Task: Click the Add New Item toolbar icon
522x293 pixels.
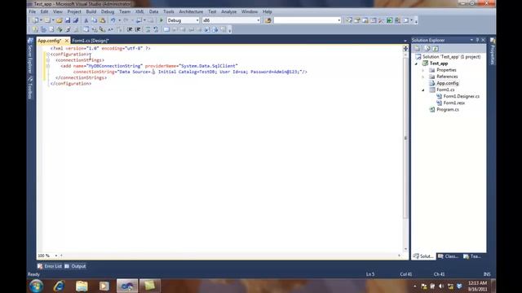Action: point(47,20)
